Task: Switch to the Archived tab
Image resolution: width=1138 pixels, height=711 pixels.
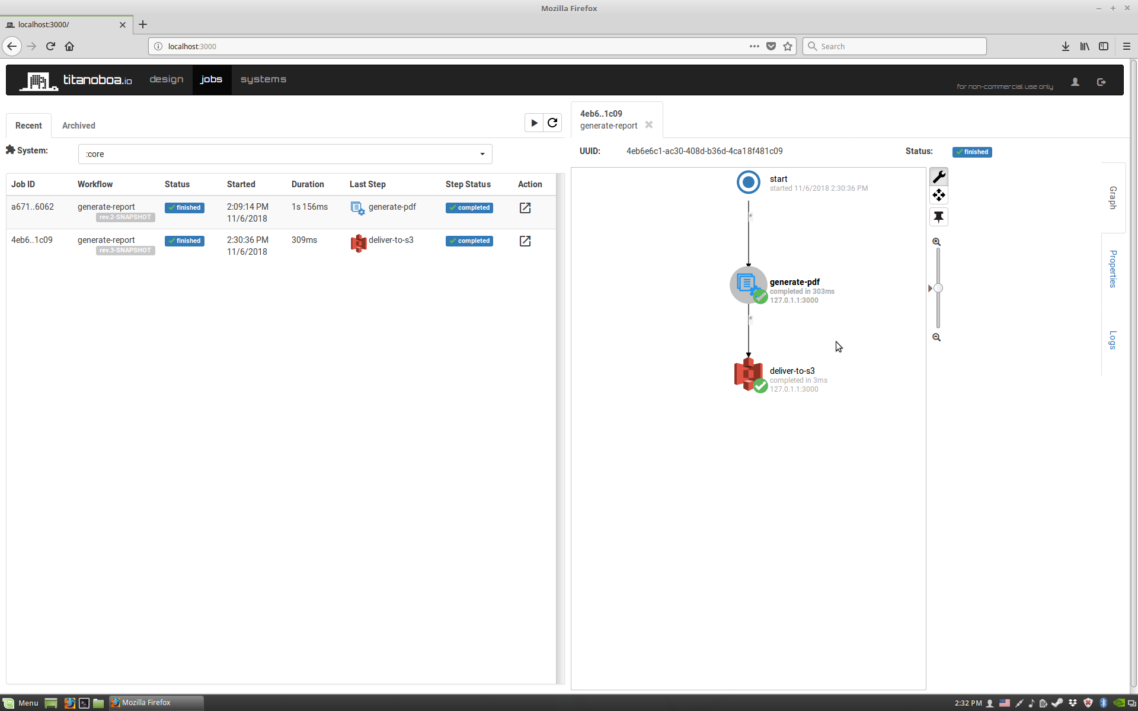Action: point(78,126)
